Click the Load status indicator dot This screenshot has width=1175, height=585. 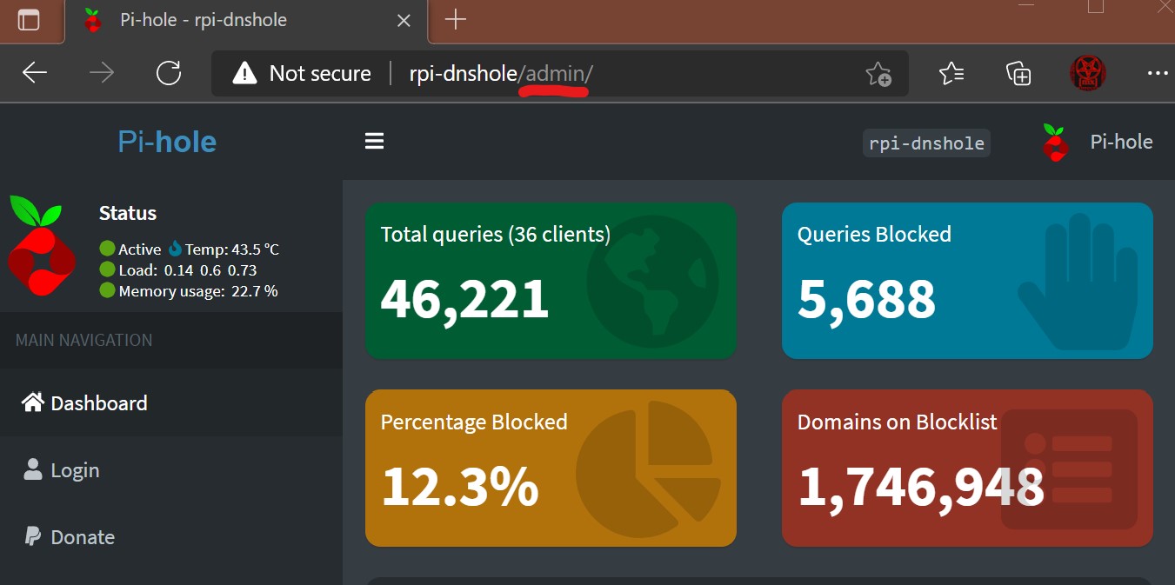pyautogui.click(x=105, y=269)
